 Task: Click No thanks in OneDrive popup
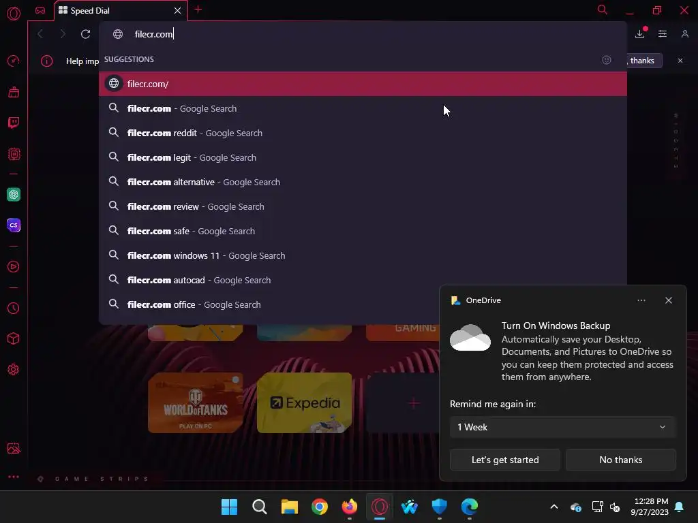(x=620, y=460)
